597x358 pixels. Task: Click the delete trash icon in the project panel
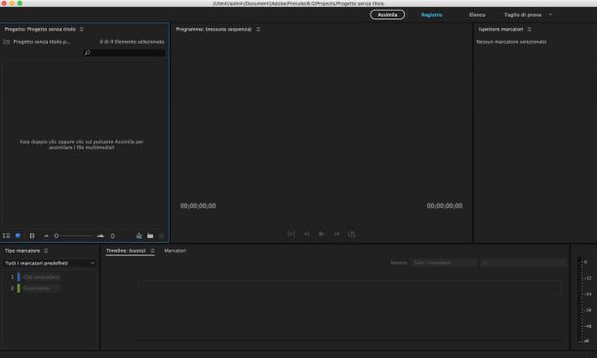click(x=161, y=236)
